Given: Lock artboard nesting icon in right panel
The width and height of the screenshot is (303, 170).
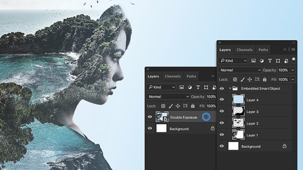Looking at the screenshot, I should click(x=257, y=79).
